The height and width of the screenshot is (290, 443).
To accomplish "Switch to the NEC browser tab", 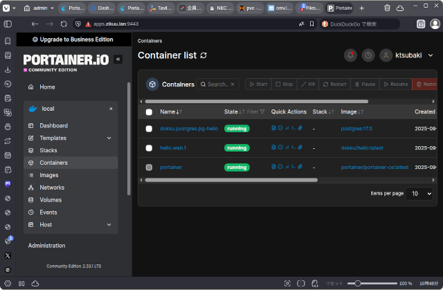I will tap(220, 8).
